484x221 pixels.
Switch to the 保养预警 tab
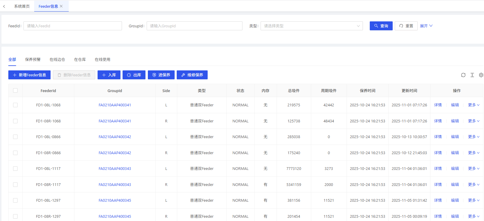[33, 60]
